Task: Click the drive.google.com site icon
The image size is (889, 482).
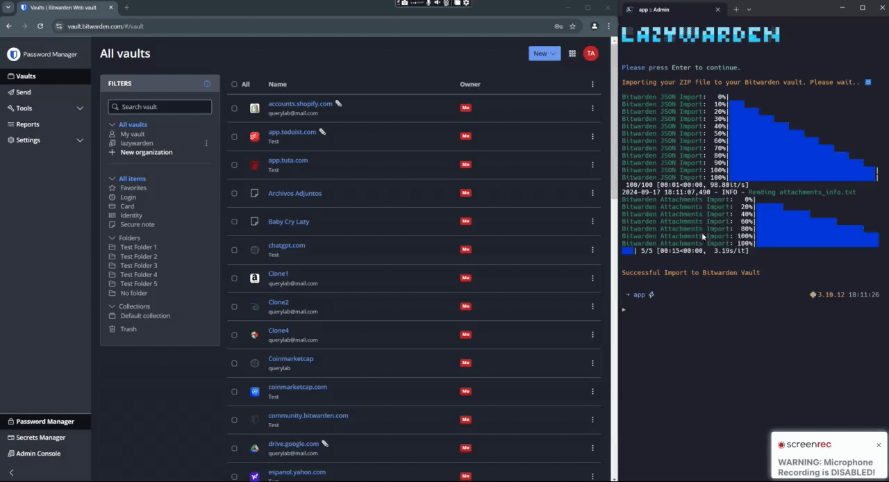Action: 255,448
